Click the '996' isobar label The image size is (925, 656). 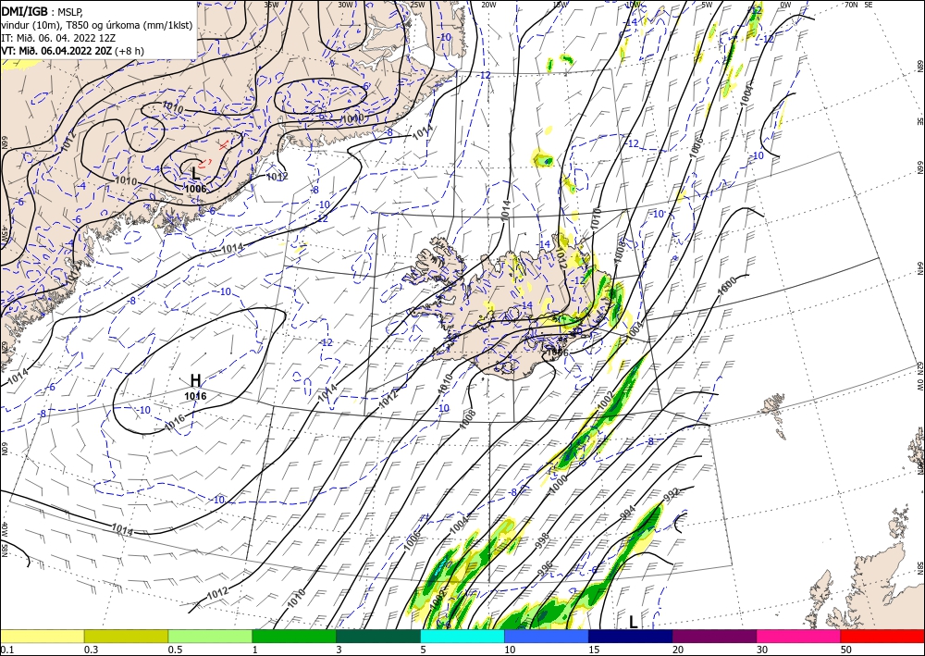(x=547, y=567)
